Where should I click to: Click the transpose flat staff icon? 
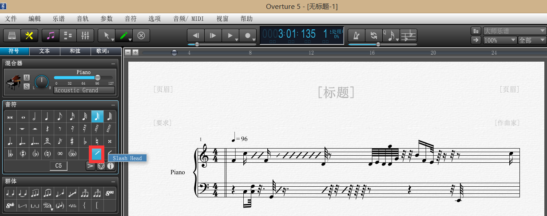click(x=408, y=35)
